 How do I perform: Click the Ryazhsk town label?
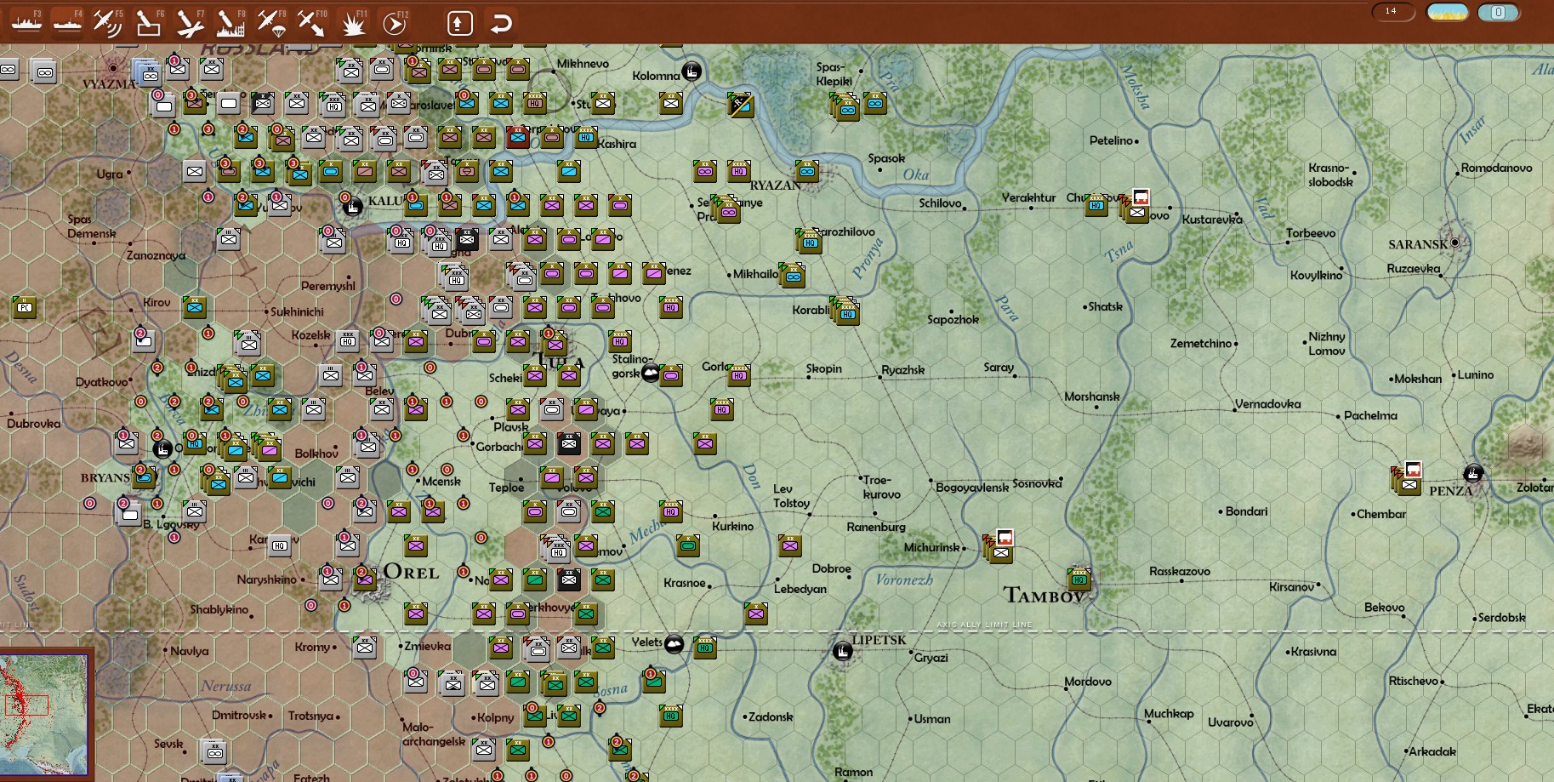[902, 370]
